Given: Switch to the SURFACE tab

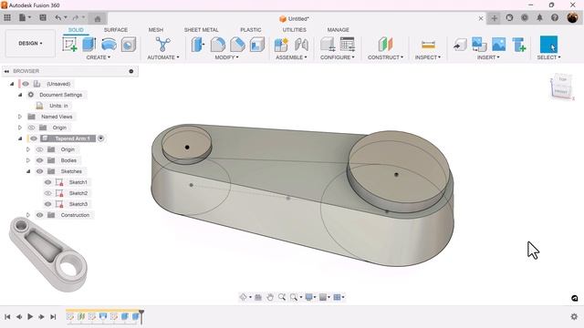Looking at the screenshot, I should (x=116, y=30).
